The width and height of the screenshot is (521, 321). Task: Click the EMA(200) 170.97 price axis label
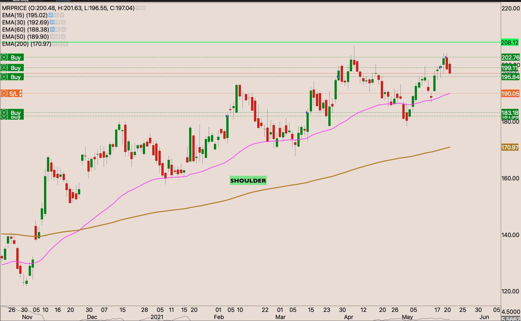pyautogui.click(x=510, y=147)
